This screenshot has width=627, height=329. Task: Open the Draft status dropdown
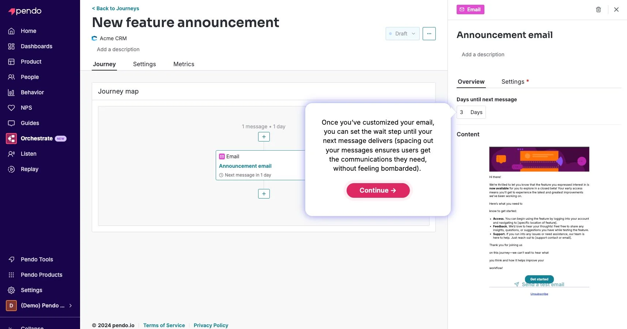[x=403, y=34]
